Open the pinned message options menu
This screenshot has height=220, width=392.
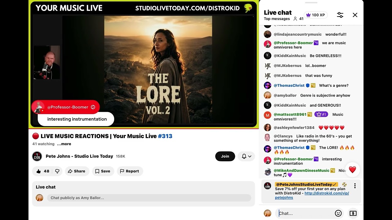(x=355, y=186)
